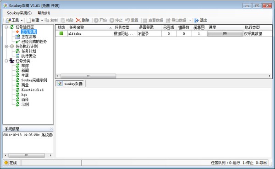This screenshot has height=169, width=275.
Task: Click the task list right scroll arrow
Action: (269, 76)
